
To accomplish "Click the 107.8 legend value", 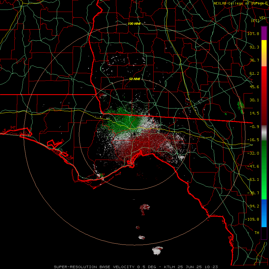I will 253,33.
